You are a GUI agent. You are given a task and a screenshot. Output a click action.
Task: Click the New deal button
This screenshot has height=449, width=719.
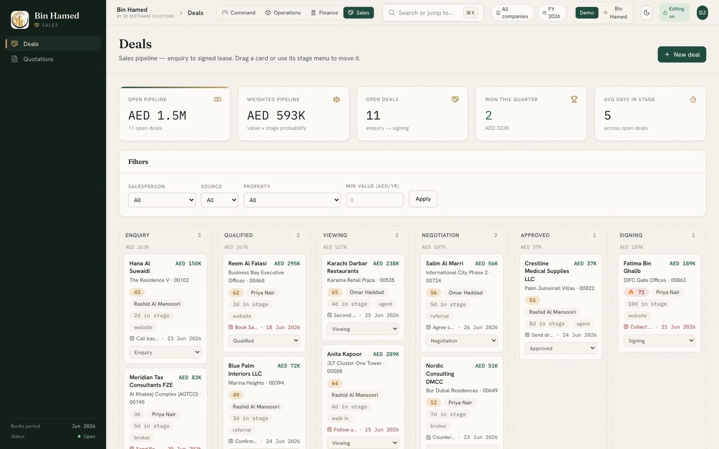pos(682,54)
